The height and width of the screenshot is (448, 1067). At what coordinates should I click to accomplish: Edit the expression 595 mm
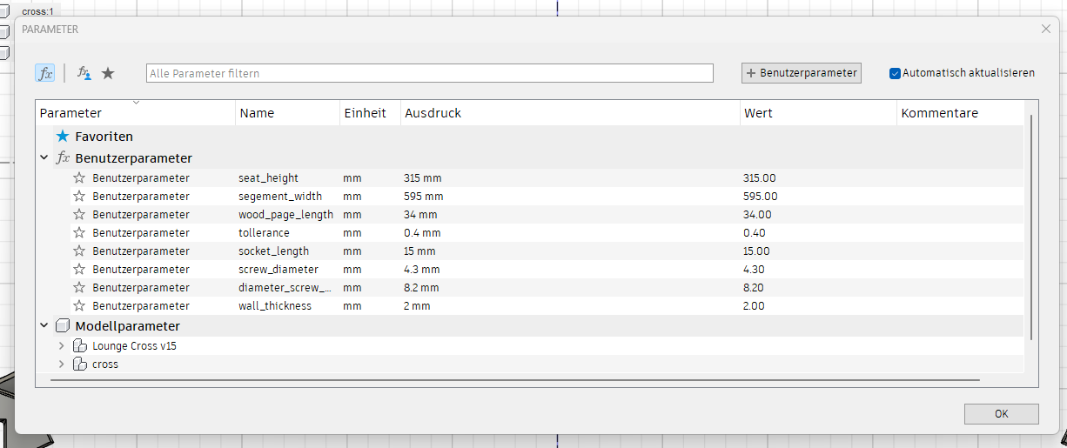(x=423, y=196)
